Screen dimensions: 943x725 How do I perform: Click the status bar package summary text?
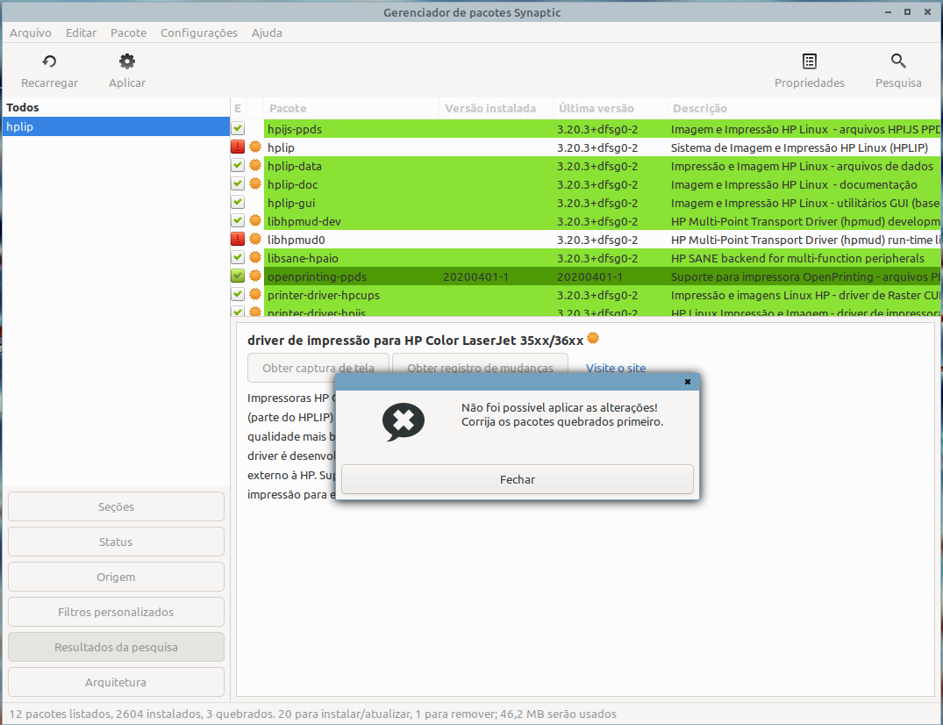313,714
